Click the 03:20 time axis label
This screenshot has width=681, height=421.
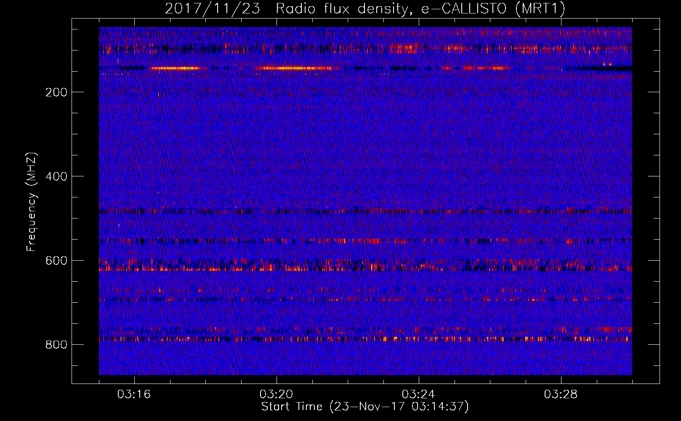pos(277,394)
